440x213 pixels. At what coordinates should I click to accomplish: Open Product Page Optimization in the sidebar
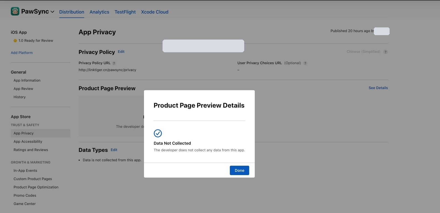pyautogui.click(x=36, y=187)
